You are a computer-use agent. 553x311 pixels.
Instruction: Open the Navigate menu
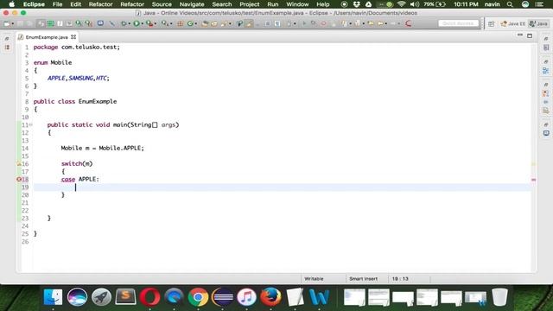click(192, 4)
